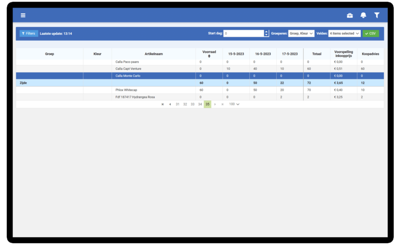Click the Filters button
This screenshot has height=245, width=400.
click(28, 33)
